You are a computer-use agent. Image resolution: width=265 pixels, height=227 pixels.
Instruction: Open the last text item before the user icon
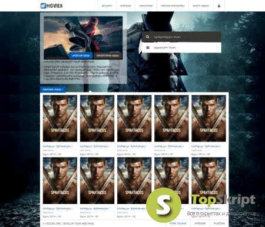[201, 6]
